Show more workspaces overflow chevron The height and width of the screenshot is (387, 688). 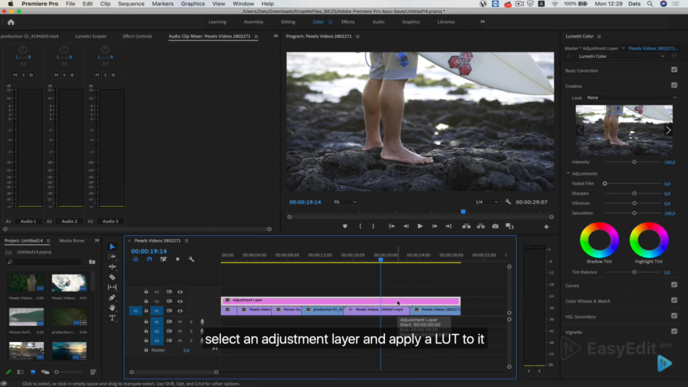(482, 21)
